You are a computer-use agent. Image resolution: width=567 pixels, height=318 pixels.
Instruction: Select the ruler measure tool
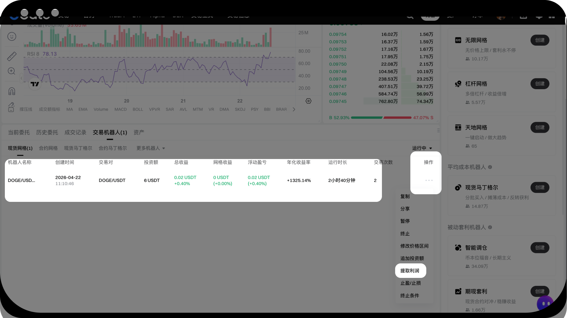(x=12, y=56)
